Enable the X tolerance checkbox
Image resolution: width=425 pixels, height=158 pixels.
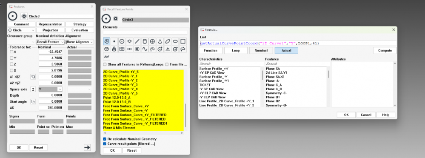tap(11, 52)
